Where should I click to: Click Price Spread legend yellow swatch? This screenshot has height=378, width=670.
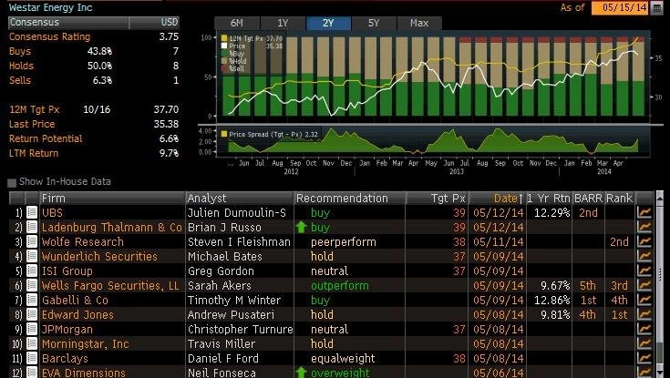[224, 134]
